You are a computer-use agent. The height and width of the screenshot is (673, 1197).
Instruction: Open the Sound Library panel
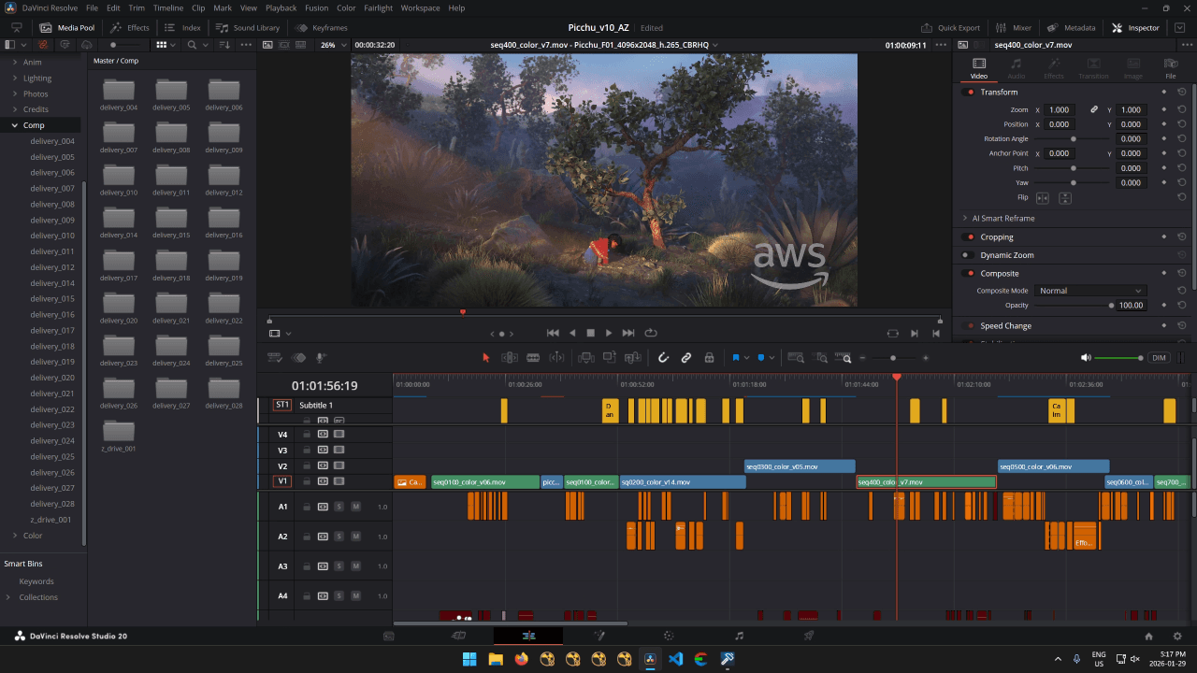click(x=247, y=27)
